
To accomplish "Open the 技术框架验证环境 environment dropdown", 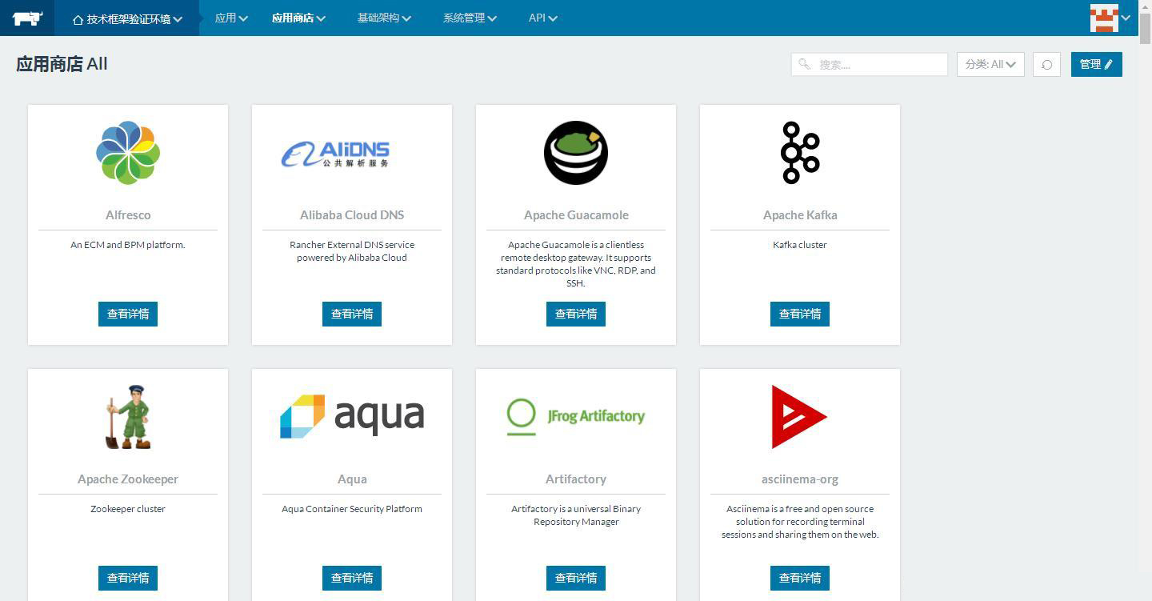I will pos(127,18).
